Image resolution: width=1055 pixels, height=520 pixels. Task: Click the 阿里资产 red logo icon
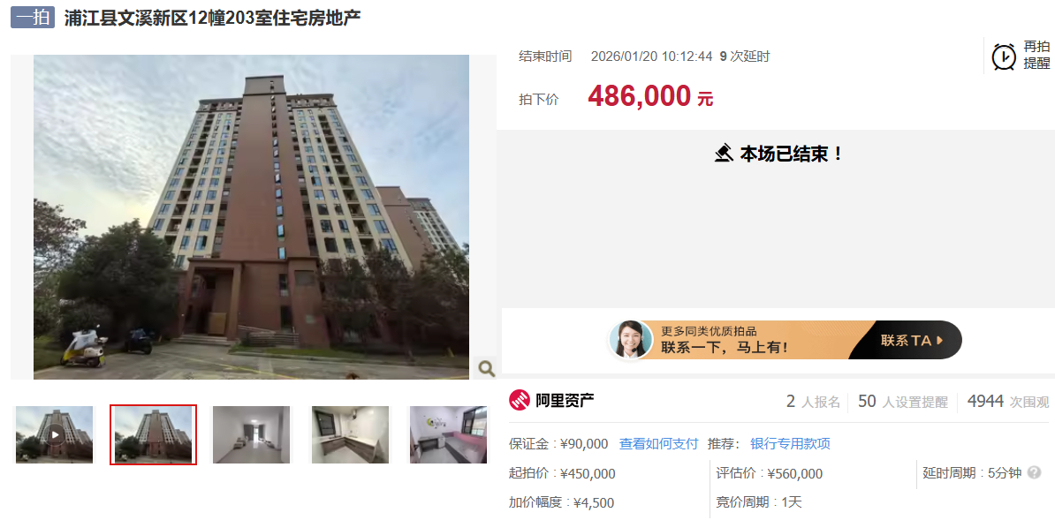(x=520, y=400)
